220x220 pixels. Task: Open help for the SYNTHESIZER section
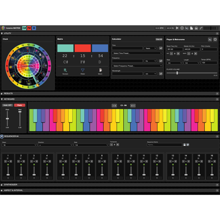click(x=217, y=185)
